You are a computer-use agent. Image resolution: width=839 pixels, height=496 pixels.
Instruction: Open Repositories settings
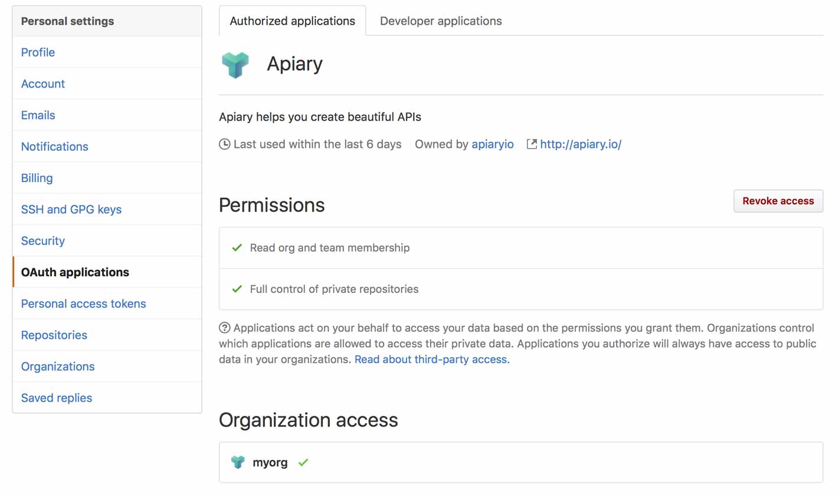107,335
